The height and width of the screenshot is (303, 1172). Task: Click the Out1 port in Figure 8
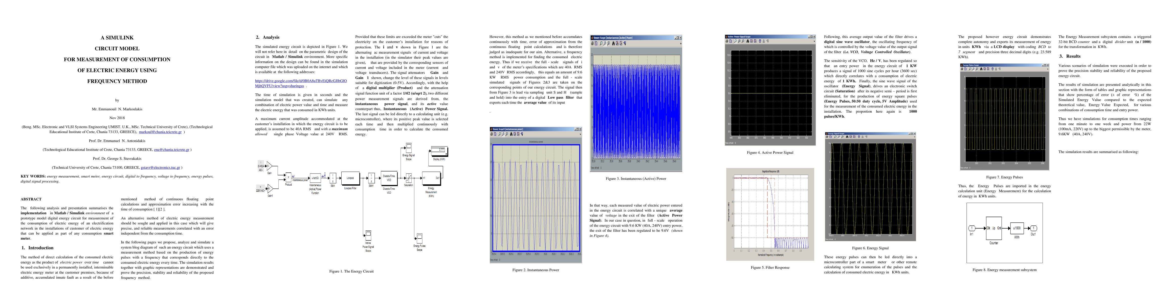[x=1034, y=229]
